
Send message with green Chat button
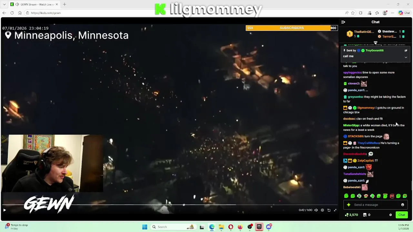402,215
